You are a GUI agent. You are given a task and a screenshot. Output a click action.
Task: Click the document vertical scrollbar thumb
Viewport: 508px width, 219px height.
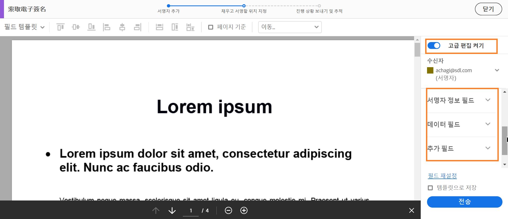pyautogui.click(x=417, y=49)
